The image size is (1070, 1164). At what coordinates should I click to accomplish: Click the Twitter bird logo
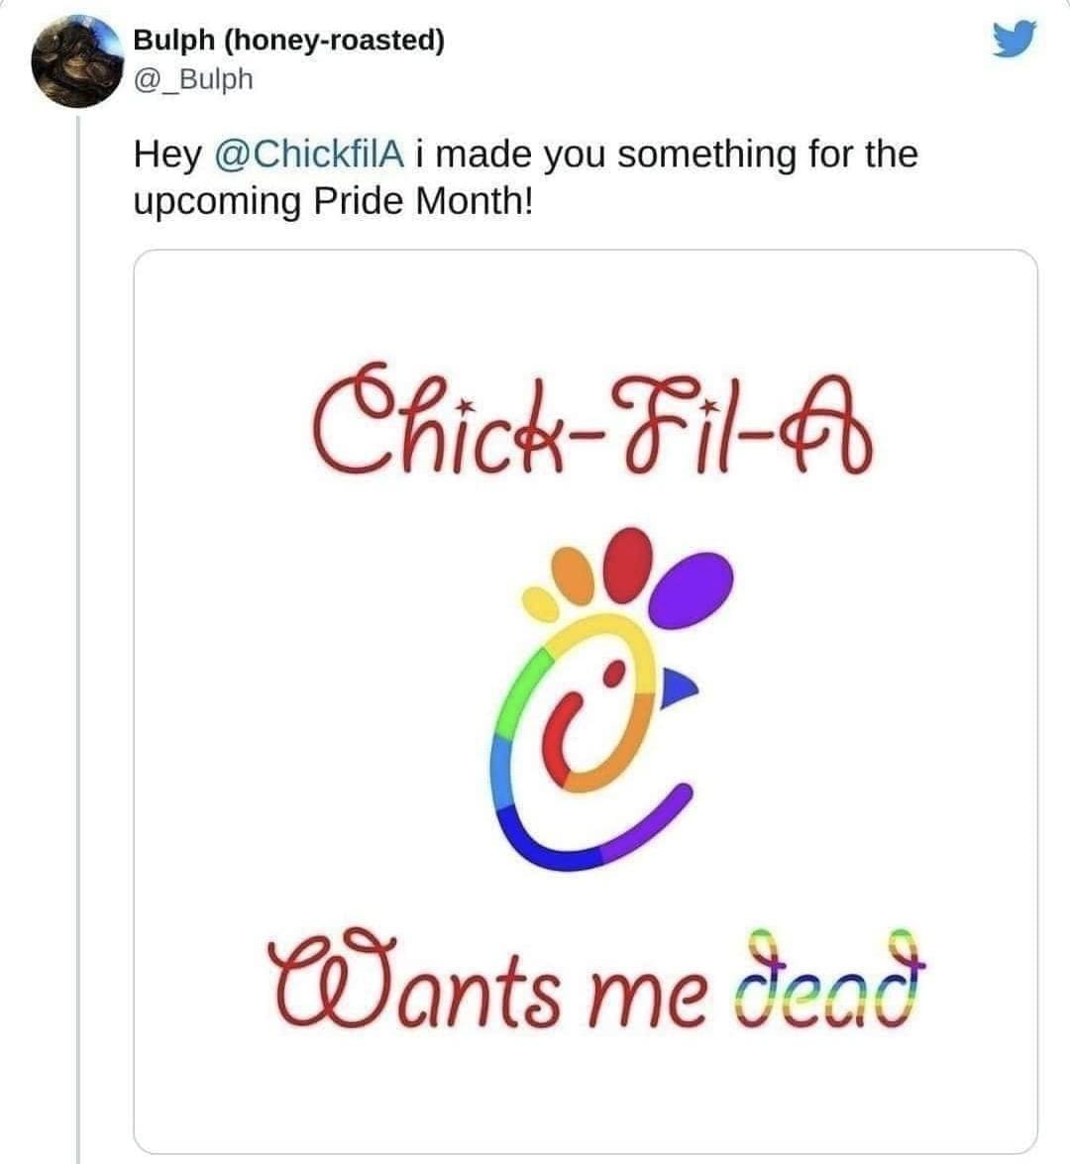point(1013,40)
